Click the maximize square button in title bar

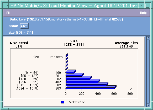[147, 6]
